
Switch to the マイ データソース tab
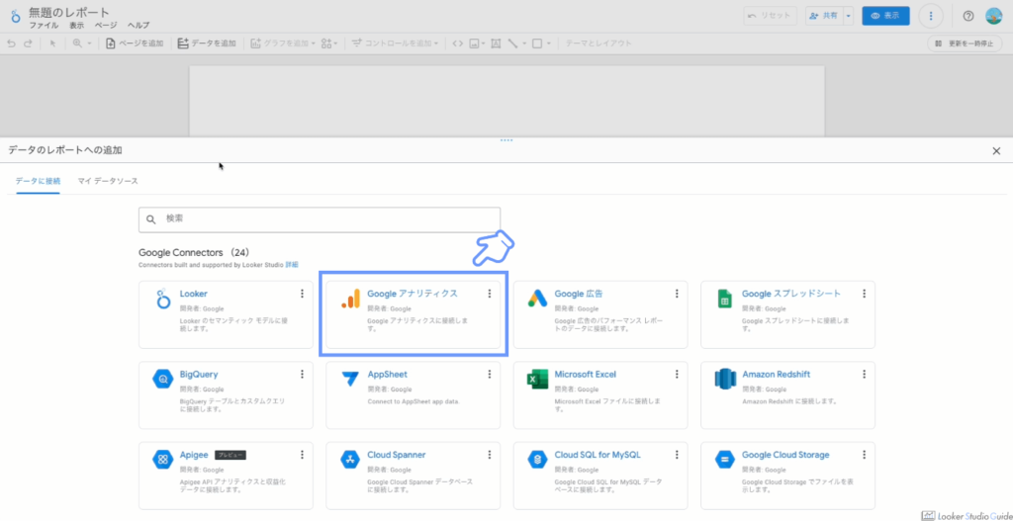click(108, 182)
